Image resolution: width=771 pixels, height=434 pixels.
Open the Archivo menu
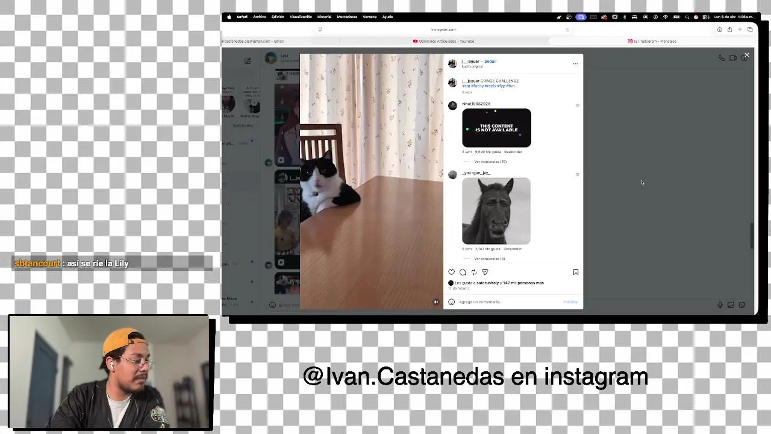tap(260, 17)
